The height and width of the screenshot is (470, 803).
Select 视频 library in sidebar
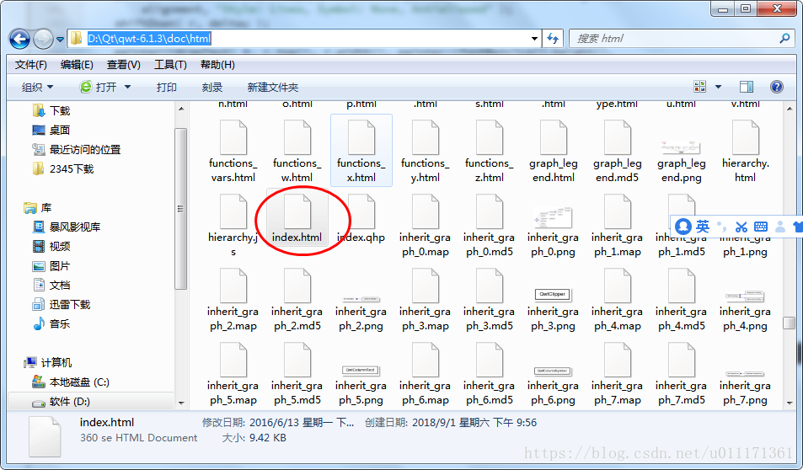click(x=51, y=246)
